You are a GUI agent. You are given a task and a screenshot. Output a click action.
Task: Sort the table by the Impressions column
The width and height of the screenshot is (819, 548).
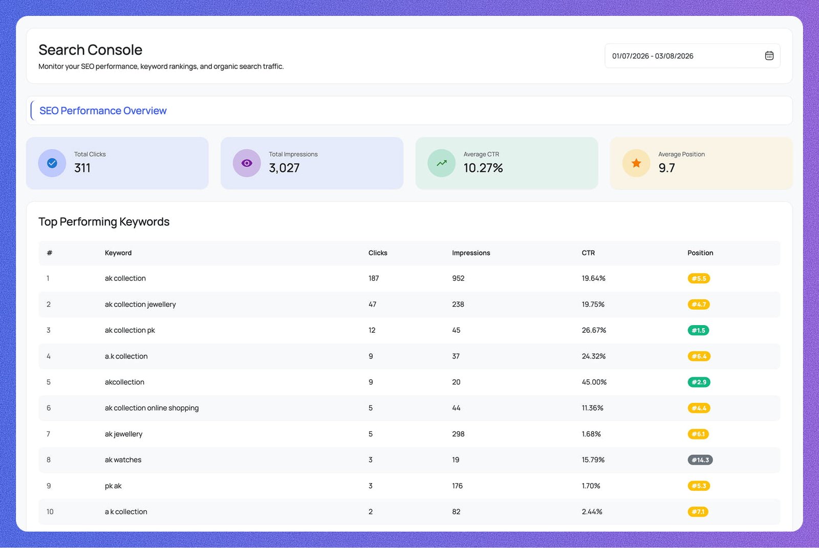(470, 253)
